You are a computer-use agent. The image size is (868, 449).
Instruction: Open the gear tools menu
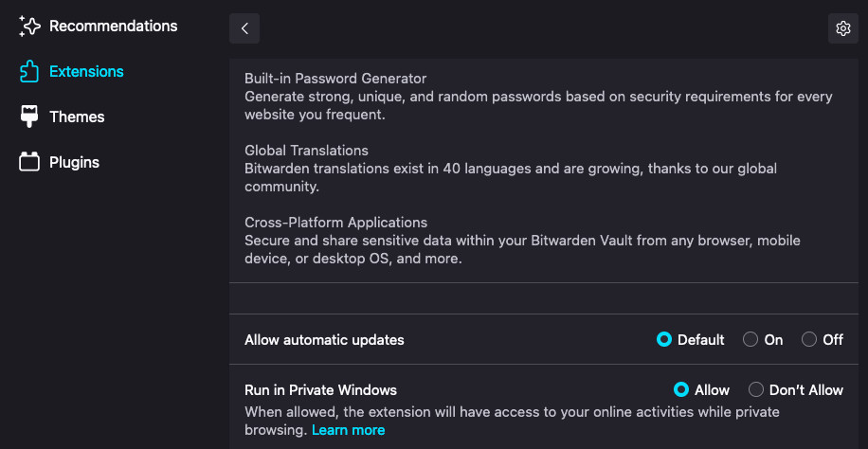click(842, 28)
